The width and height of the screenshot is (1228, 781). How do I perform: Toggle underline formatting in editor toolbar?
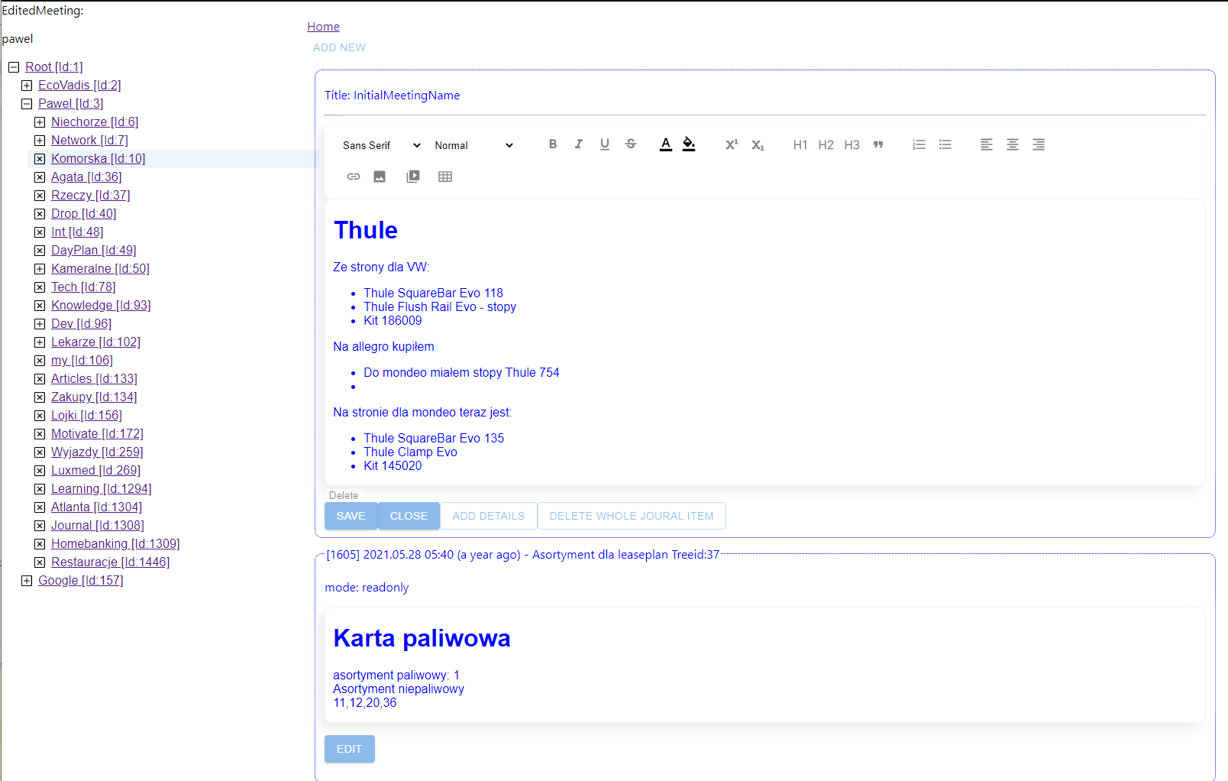[605, 144]
